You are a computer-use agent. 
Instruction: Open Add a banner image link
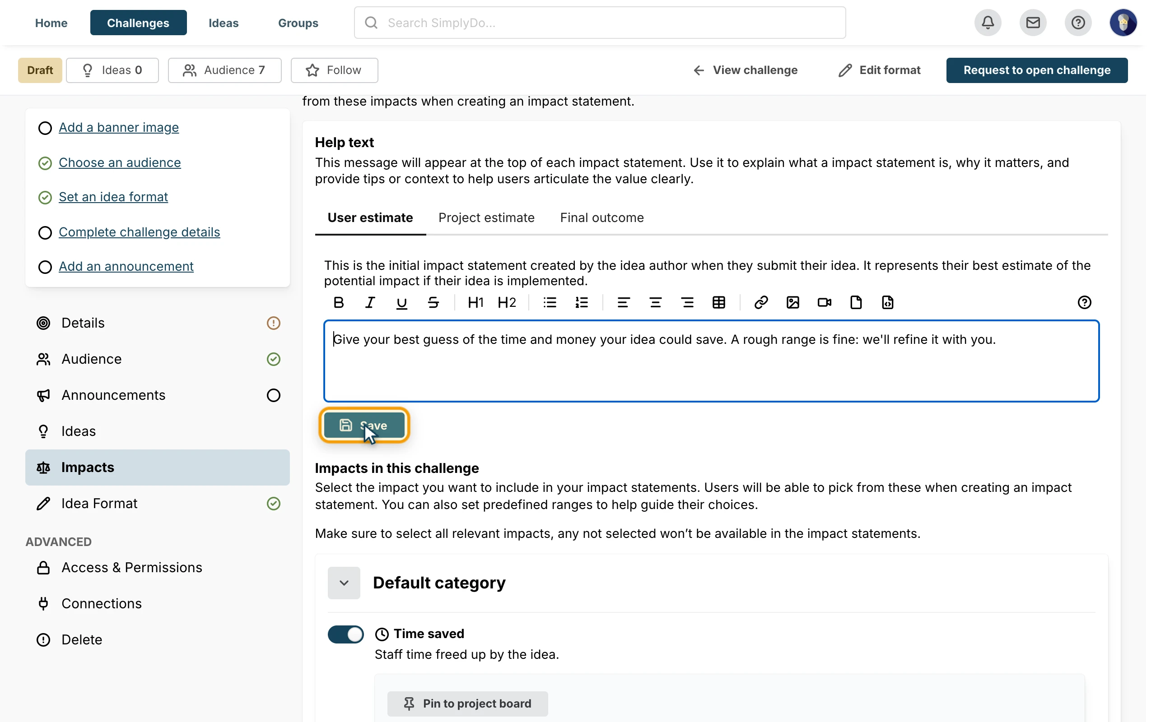tap(119, 128)
